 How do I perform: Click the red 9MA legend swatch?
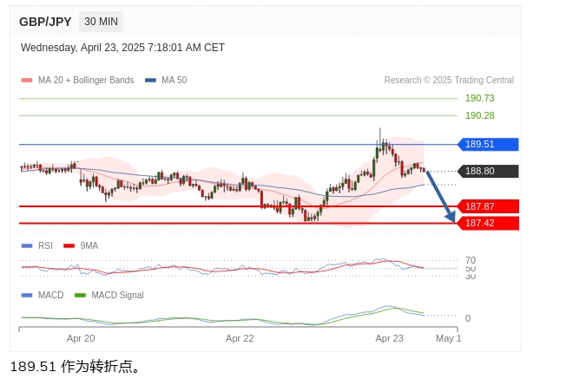click(69, 246)
